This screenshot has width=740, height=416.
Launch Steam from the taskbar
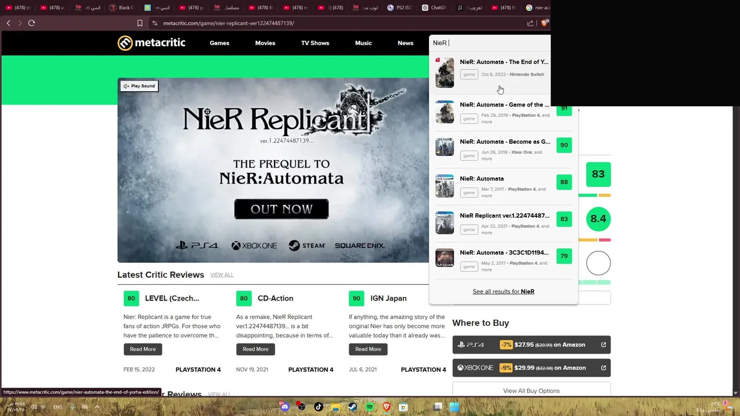[x=352, y=407]
